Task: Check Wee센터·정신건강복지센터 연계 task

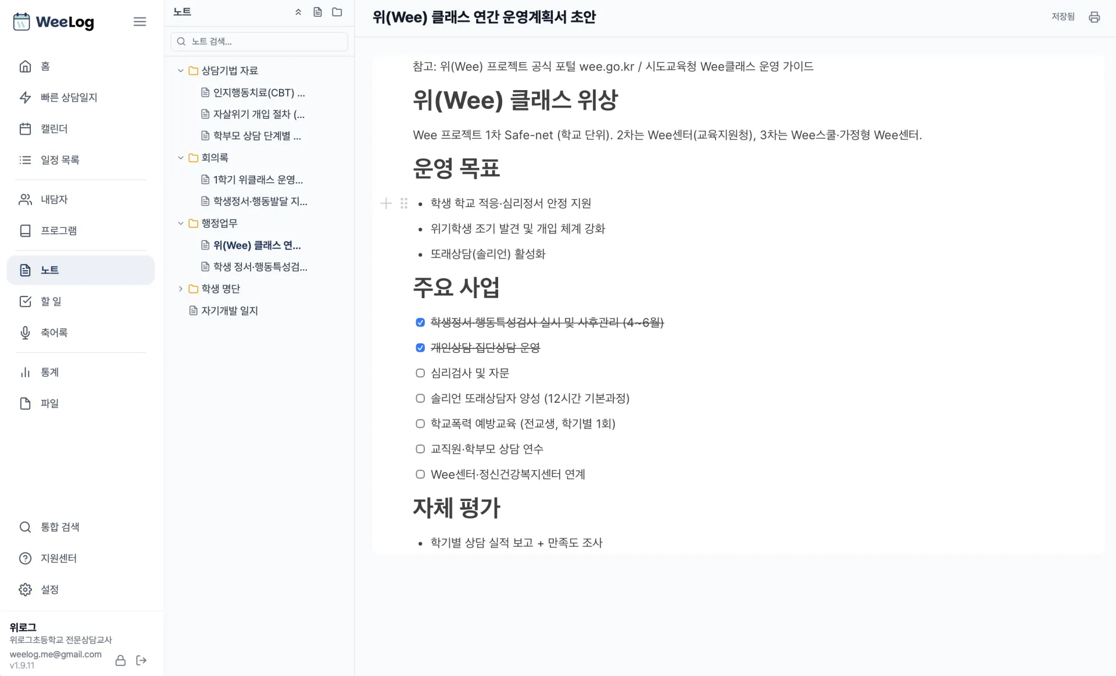Action: pos(420,474)
